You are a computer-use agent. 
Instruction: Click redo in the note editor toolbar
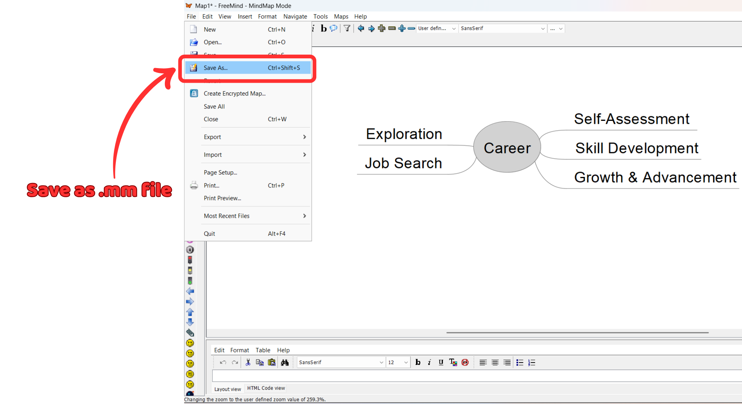(235, 362)
